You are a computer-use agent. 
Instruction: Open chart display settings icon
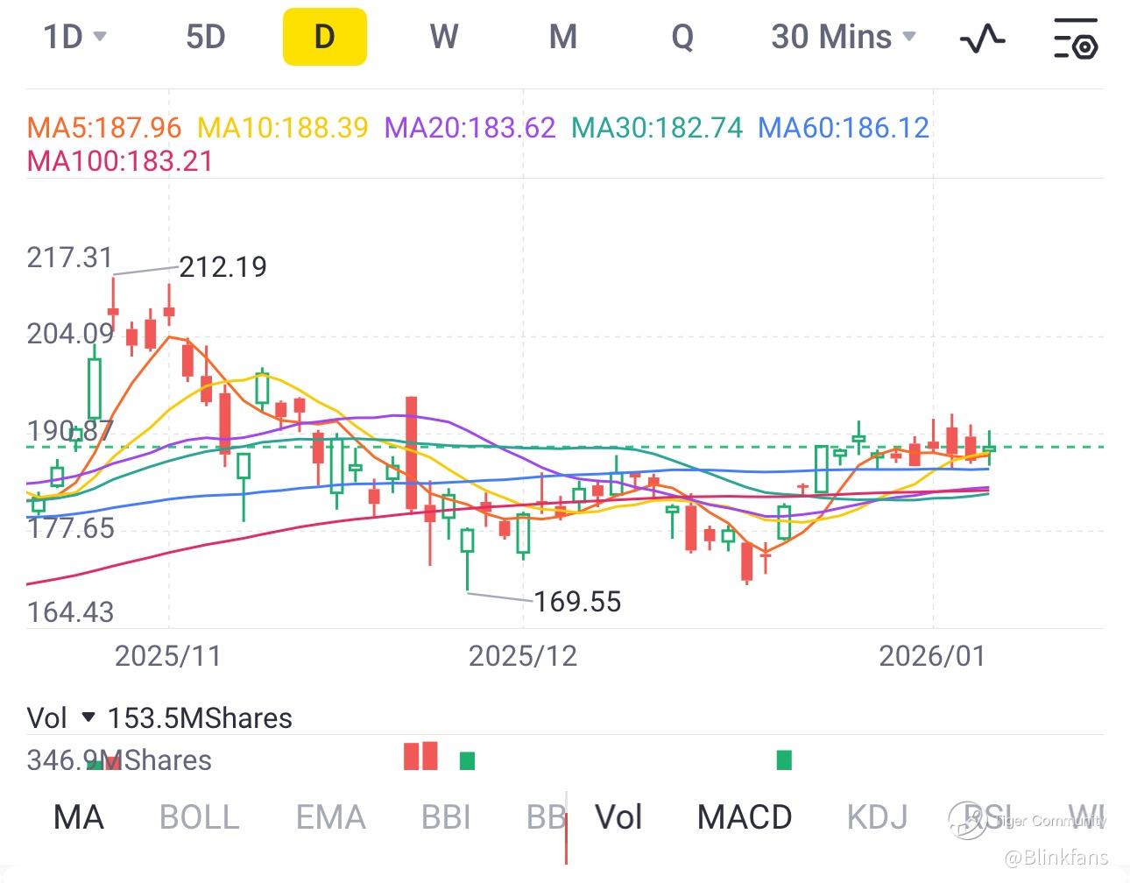point(1075,38)
